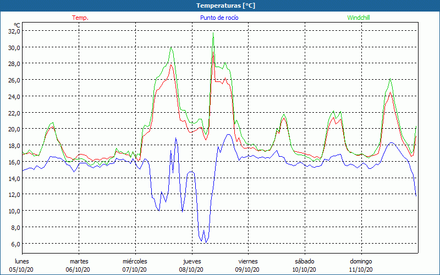Click the '°C' axis unit label
The height and width of the screenshot is (275, 440).
[x=17, y=25]
